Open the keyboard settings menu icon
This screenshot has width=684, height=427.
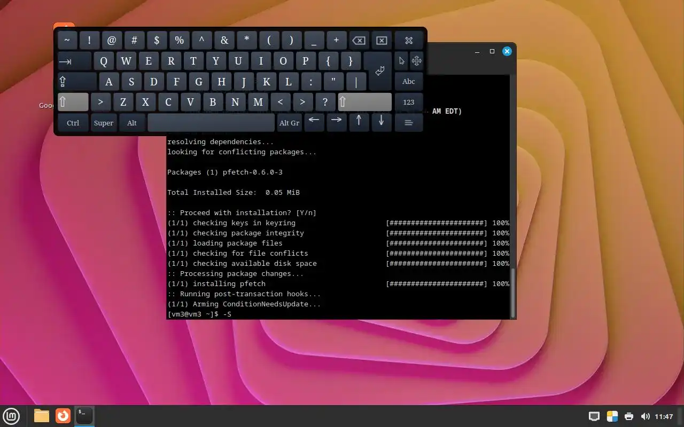409,123
